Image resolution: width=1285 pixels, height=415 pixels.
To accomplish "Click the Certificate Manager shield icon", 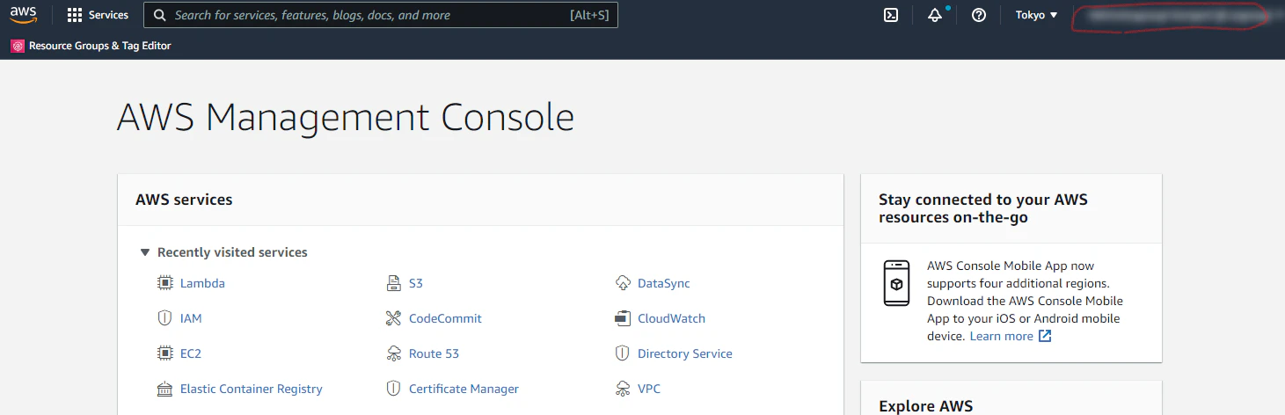I will pos(393,389).
